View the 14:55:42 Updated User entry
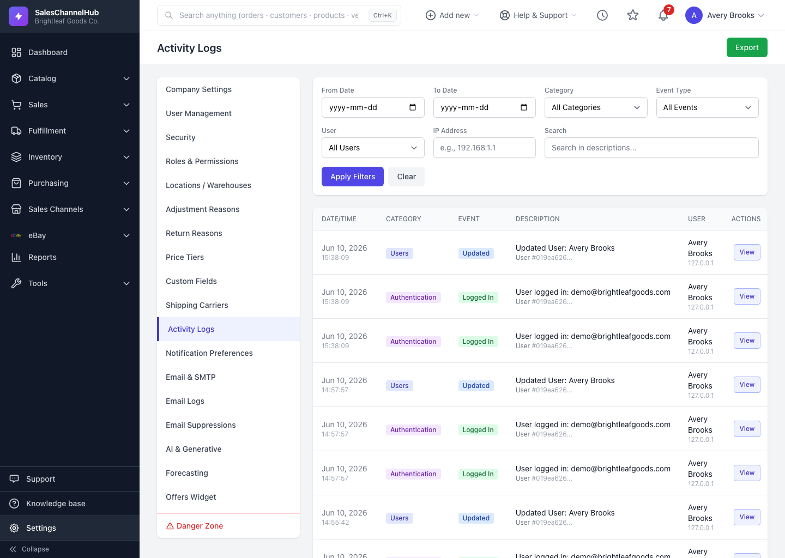 (x=747, y=517)
